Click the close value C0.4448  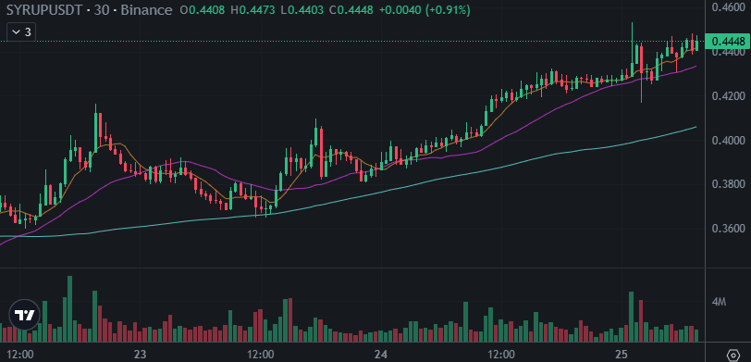[x=351, y=9]
